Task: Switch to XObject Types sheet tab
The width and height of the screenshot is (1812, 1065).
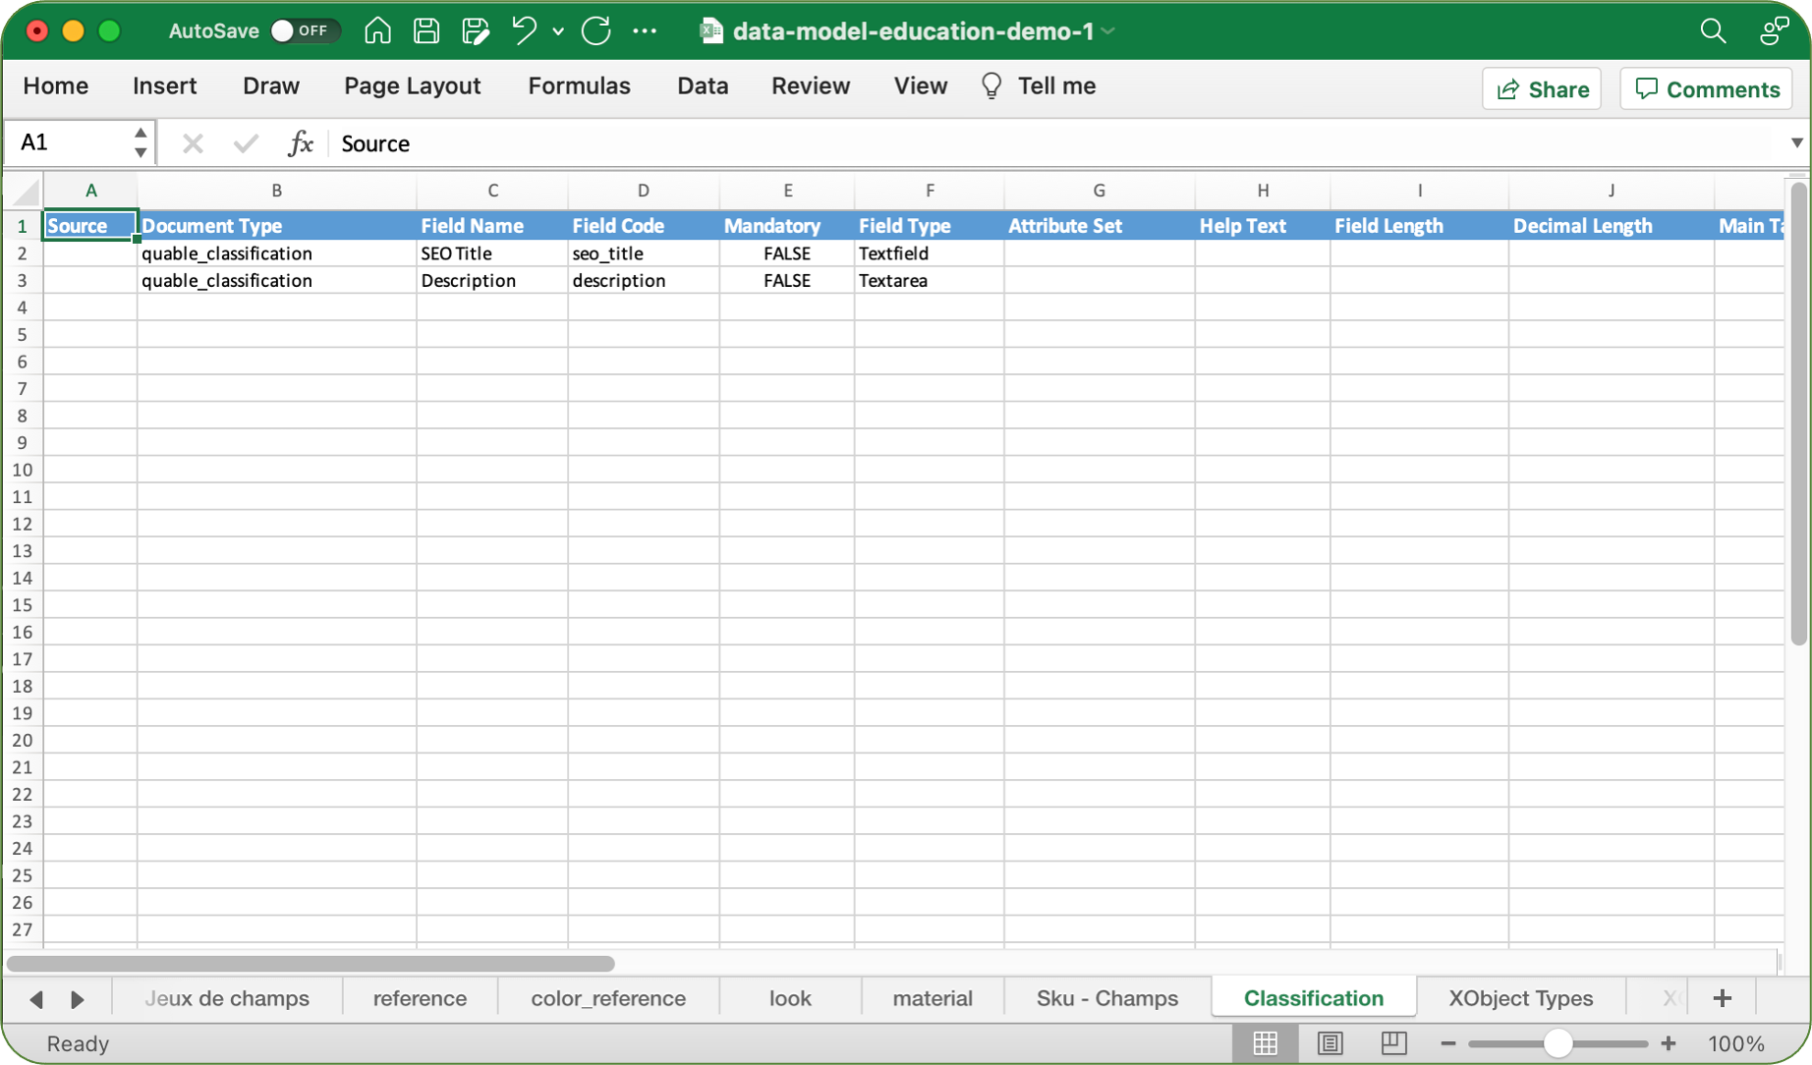Action: pyautogui.click(x=1520, y=998)
